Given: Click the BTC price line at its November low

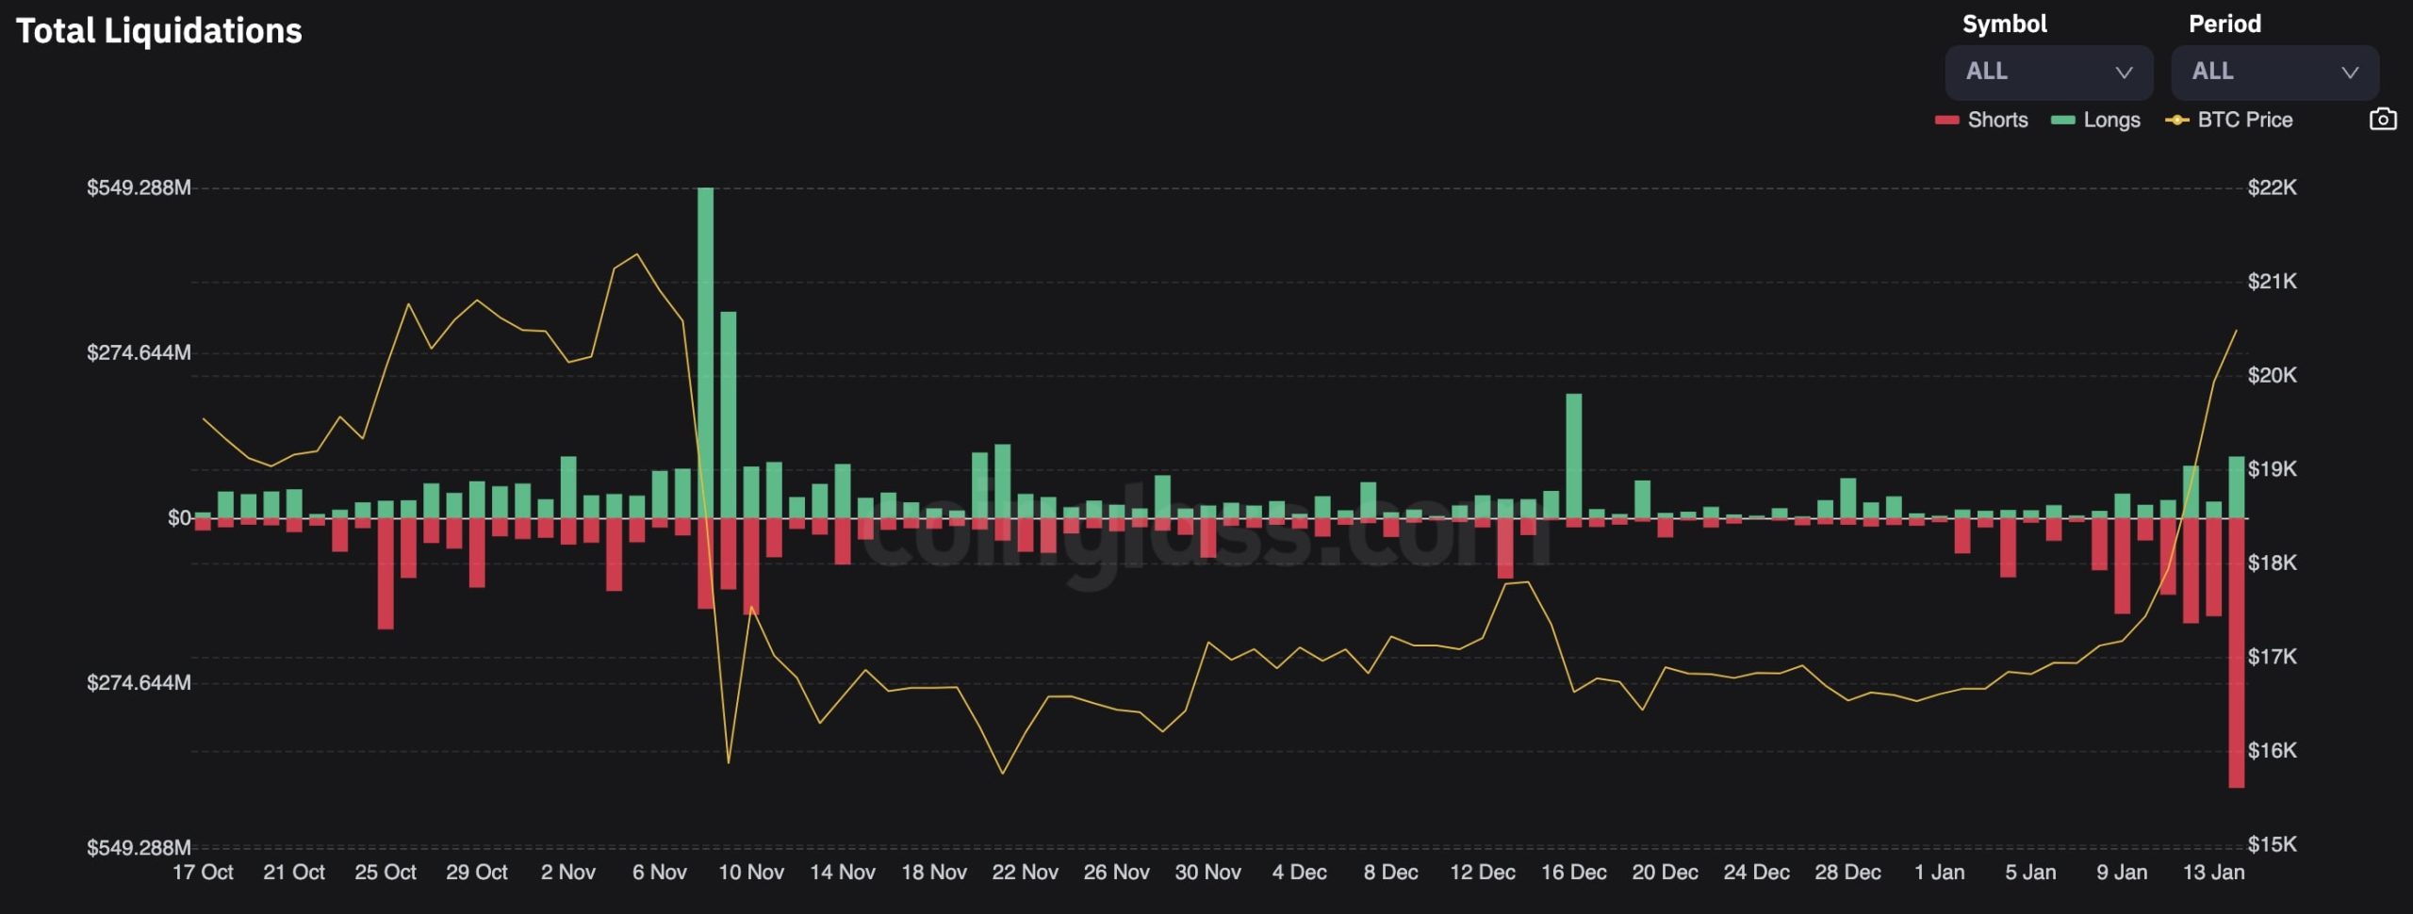Looking at the screenshot, I should (728, 761).
